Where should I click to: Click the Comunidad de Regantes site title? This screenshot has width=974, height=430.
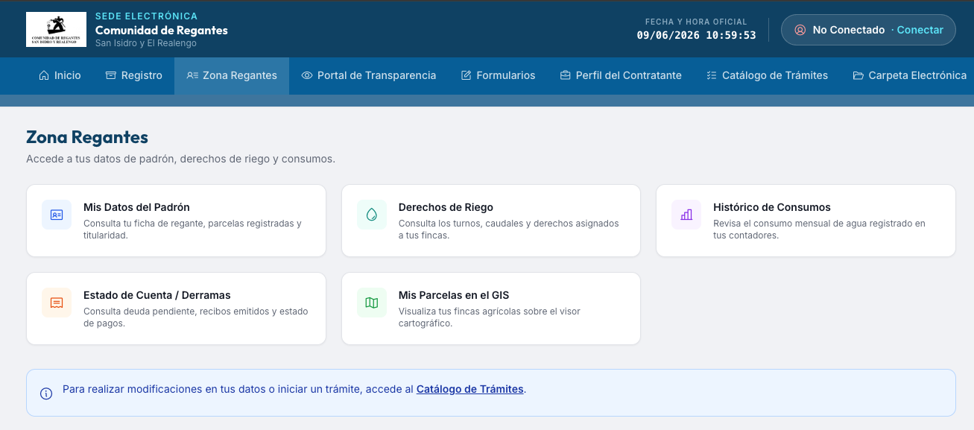[162, 31]
